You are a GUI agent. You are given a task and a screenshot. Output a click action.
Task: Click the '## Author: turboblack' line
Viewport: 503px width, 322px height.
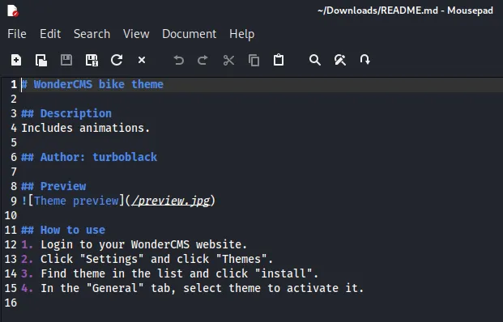click(x=89, y=157)
